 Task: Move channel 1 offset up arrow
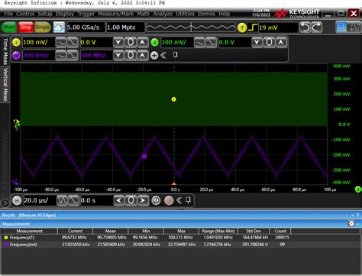[x=143, y=42]
